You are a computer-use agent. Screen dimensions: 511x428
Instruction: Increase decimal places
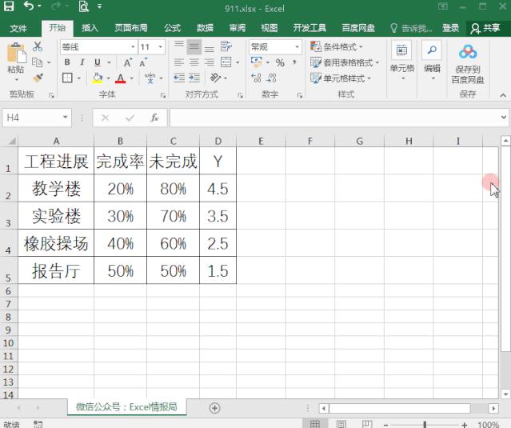(256, 78)
